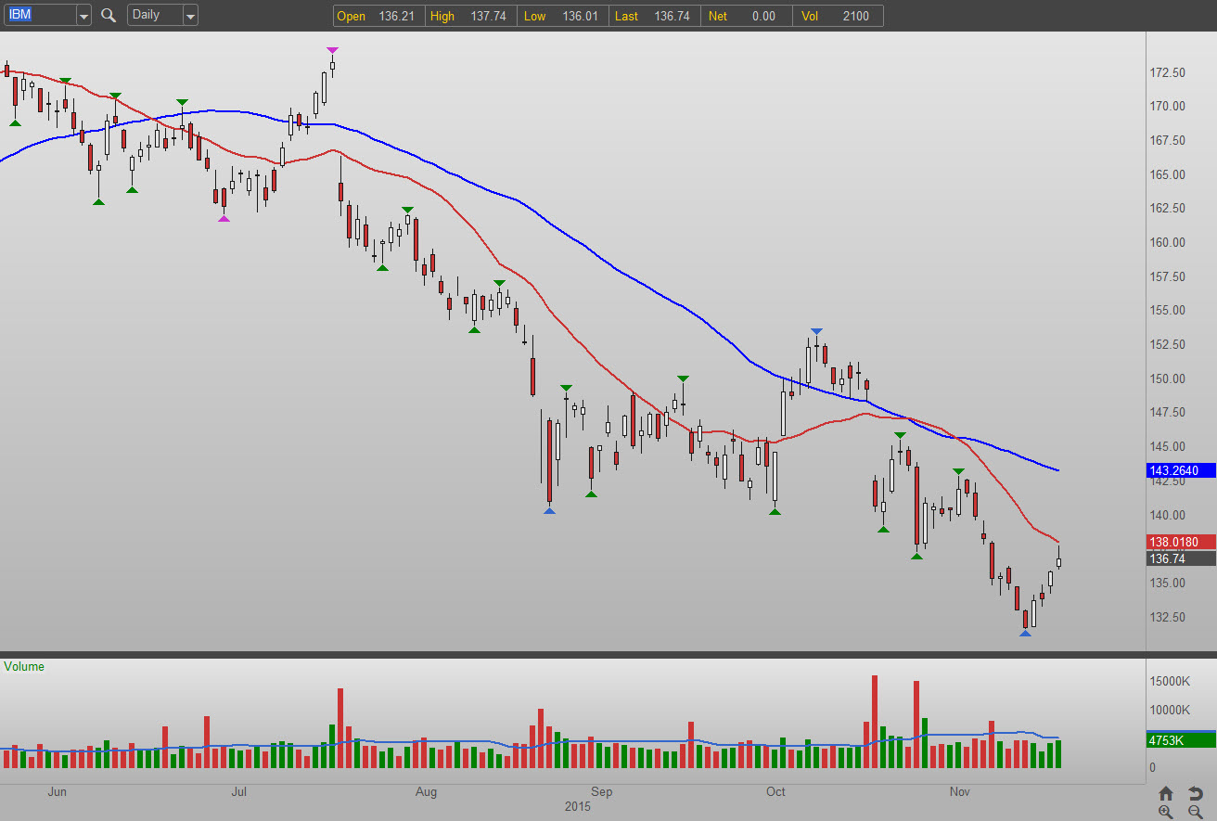Expand the Daily interval dropdown arrow
The width and height of the screenshot is (1217, 821).
190,15
